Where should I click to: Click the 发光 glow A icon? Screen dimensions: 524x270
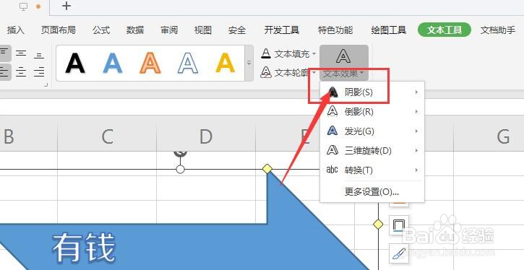point(332,131)
